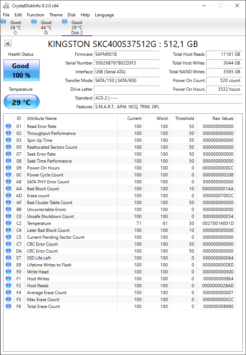
Task: Click the Threshold column header
Action: [x=183, y=118]
